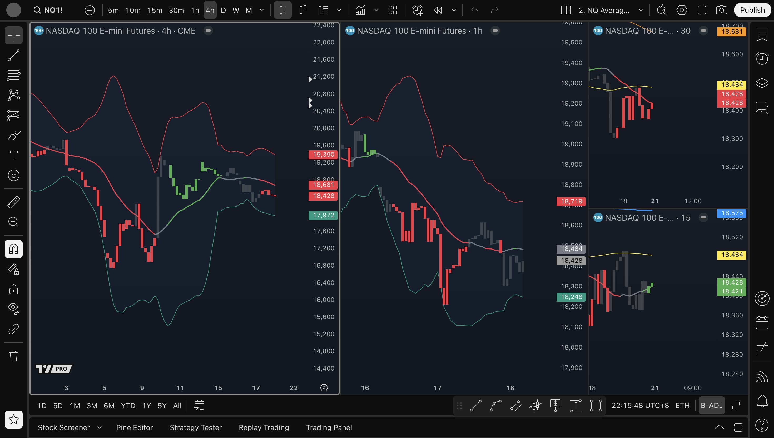Select the Fibonacci retracement tool
Image resolution: width=774 pixels, height=438 pixels.
(x=13, y=75)
